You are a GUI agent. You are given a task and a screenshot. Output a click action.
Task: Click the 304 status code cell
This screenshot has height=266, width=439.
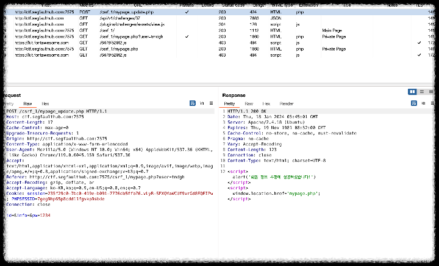[222, 24]
